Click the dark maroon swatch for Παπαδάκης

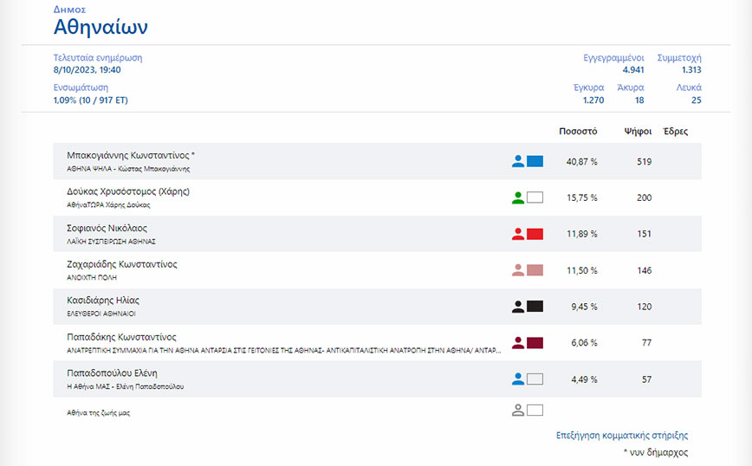(535, 342)
